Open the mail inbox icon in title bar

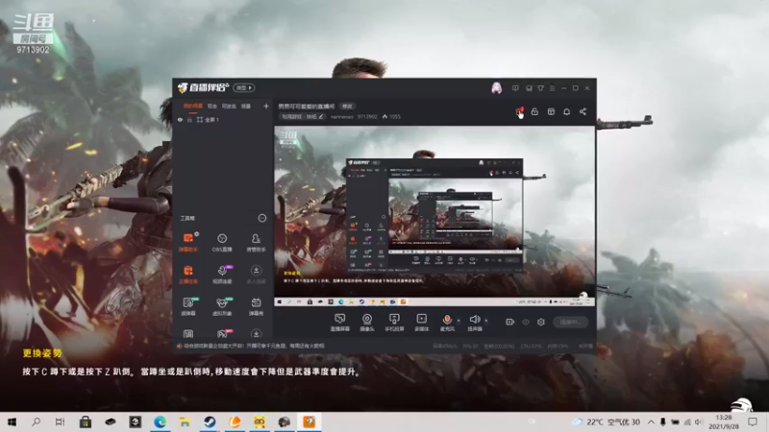point(529,88)
